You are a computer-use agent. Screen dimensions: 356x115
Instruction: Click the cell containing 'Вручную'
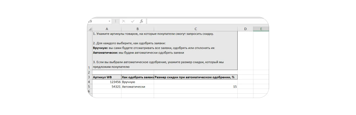(x=137, y=82)
